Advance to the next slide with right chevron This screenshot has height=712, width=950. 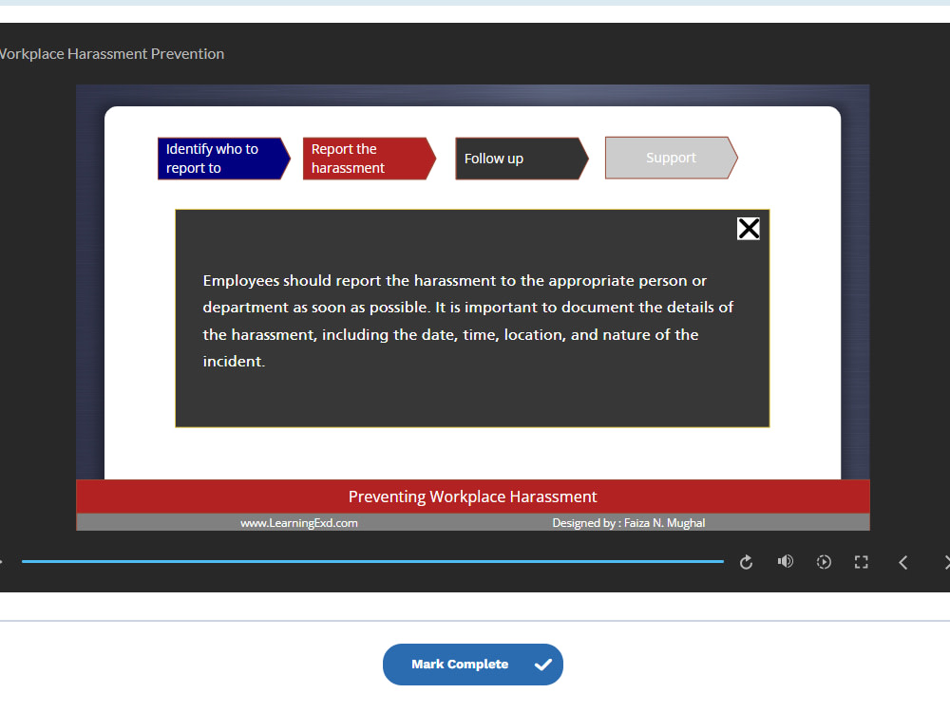(946, 563)
